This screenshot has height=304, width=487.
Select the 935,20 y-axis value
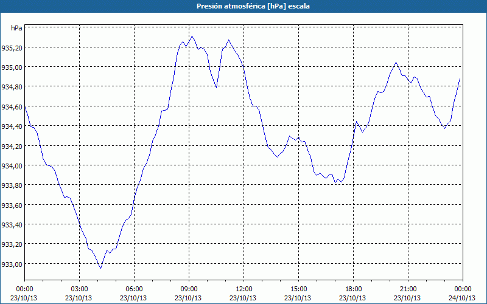point(12,48)
